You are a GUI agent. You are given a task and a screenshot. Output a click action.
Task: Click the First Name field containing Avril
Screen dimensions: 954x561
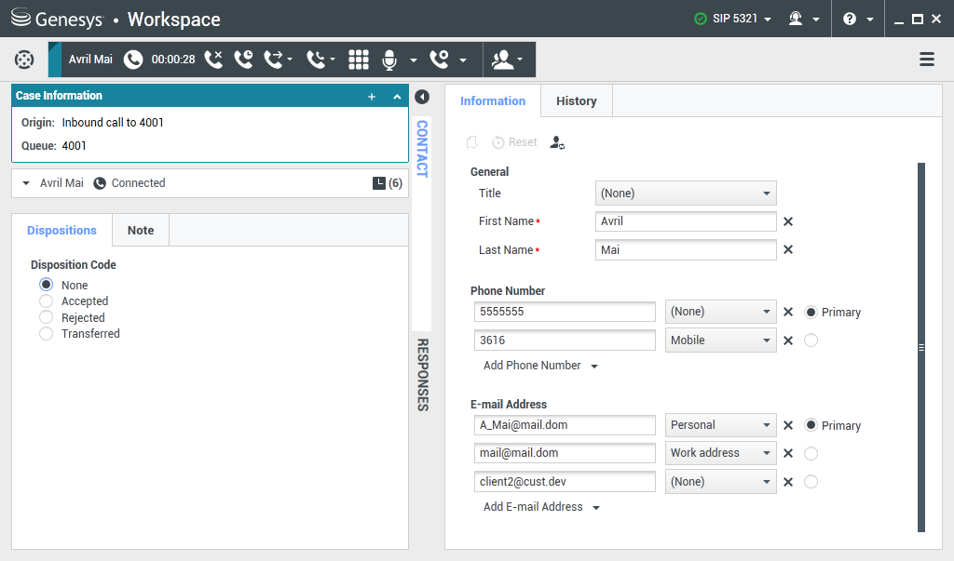pyautogui.click(x=686, y=221)
